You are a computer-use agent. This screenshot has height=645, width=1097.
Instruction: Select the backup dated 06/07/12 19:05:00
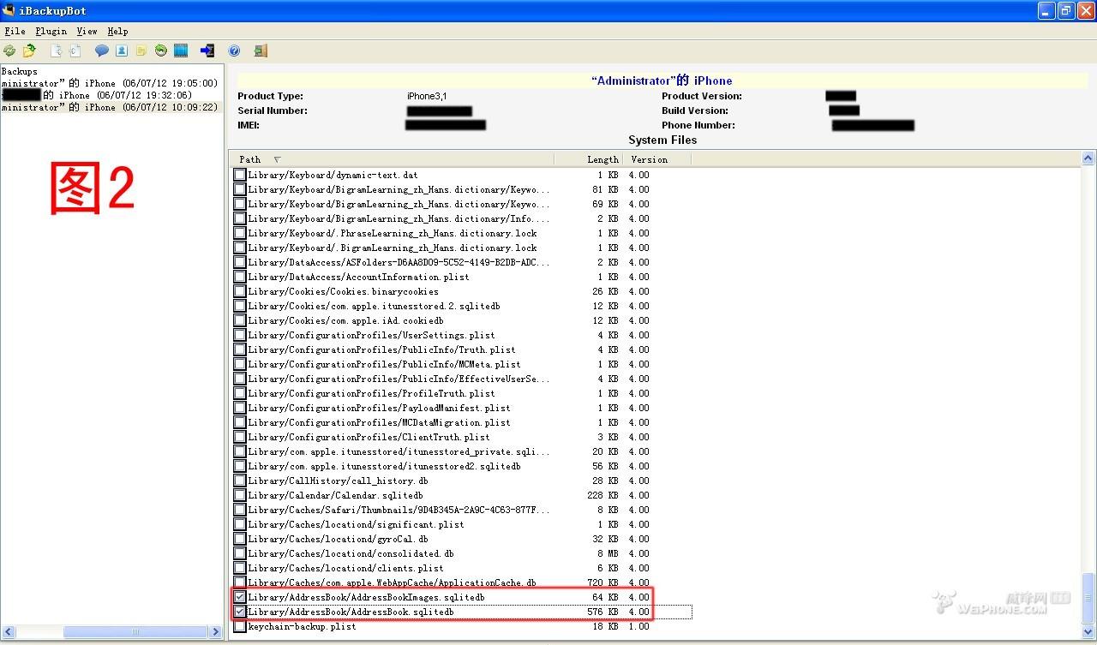pyautogui.click(x=109, y=83)
